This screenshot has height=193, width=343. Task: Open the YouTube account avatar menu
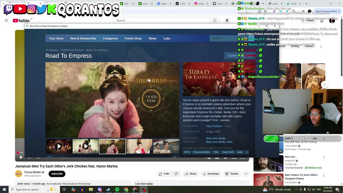pos(332,21)
